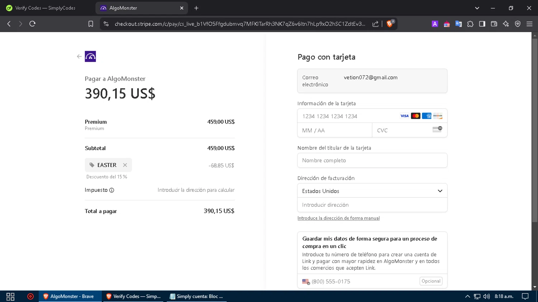
Task: Click Introduce la dirección de forma manual link
Action: [339, 218]
